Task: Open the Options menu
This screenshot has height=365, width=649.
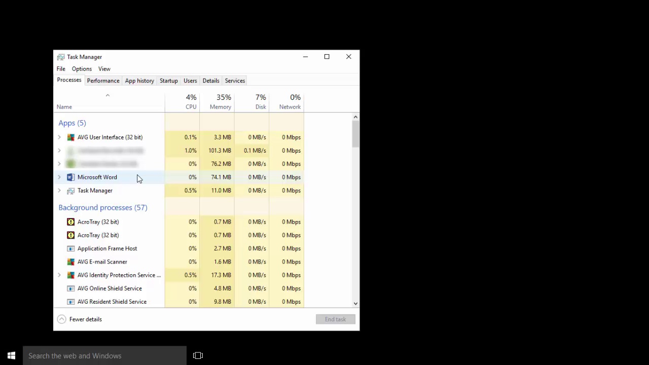Action: pyautogui.click(x=82, y=69)
